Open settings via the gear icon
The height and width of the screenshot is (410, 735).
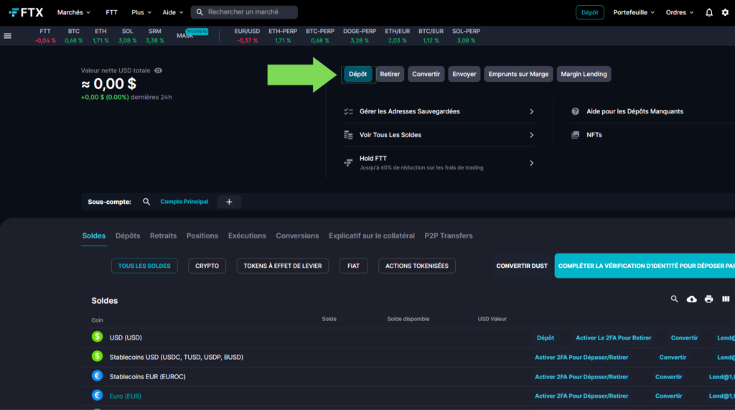tap(725, 12)
